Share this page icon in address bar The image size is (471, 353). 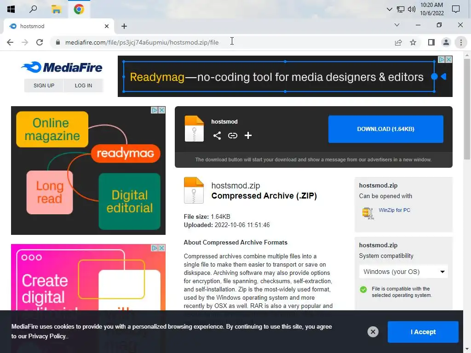(x=398, y=43)
